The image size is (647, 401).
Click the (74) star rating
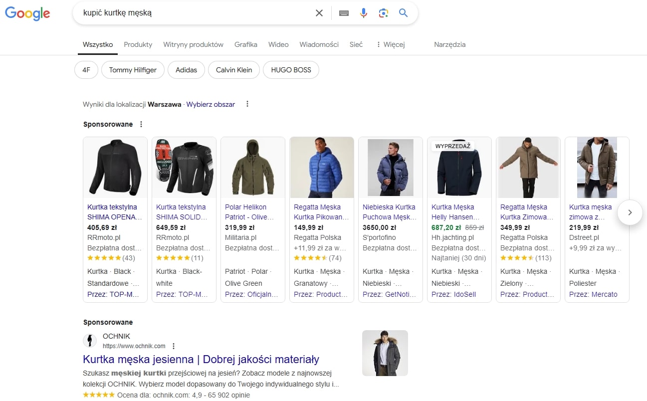pyautogui.click(x=318, y=258)
